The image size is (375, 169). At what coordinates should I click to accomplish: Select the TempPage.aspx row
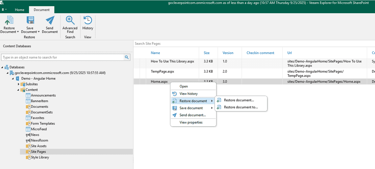coord(162,71)
